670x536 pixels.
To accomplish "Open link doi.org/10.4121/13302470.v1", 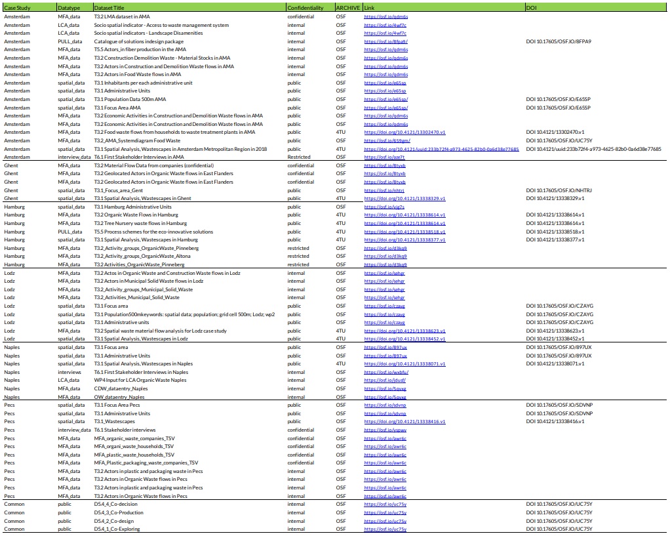I will 404,132.
